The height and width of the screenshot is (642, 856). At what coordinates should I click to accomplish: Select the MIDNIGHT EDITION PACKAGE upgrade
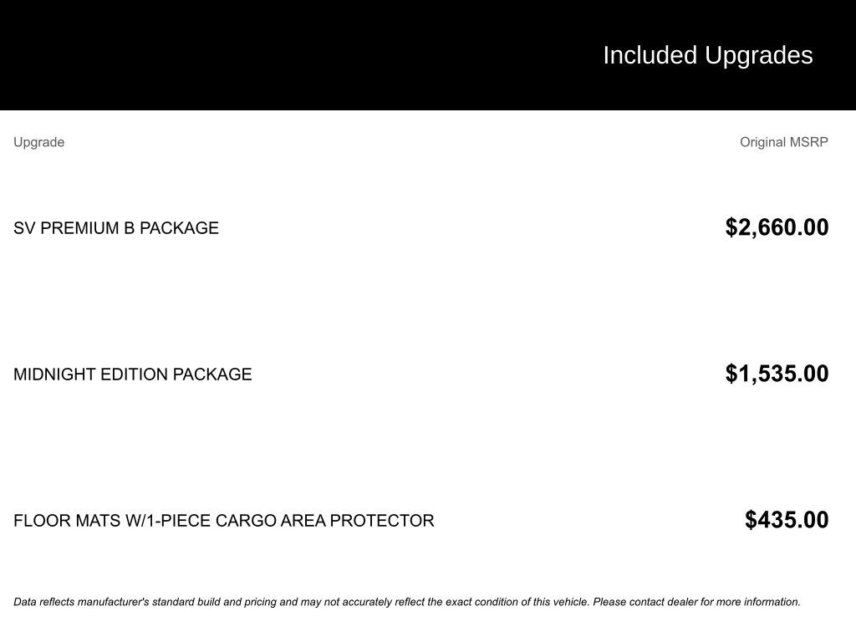(132, 374)
